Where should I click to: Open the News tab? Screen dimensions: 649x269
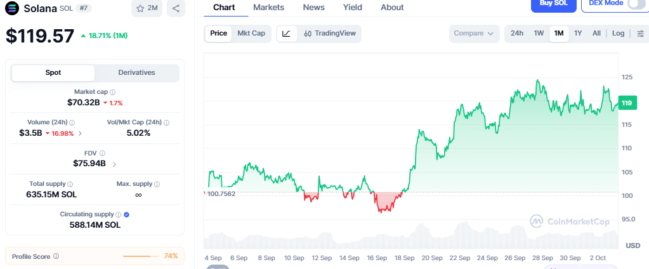(314, 8)
